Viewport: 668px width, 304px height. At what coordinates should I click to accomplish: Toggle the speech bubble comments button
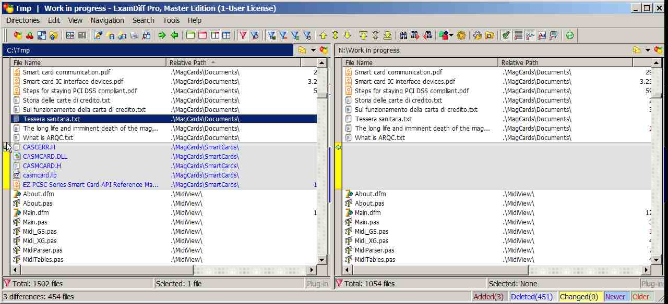click(x=554, y=35)
